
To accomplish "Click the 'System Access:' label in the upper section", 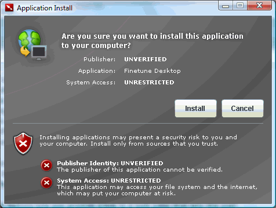I will point(91,83).
